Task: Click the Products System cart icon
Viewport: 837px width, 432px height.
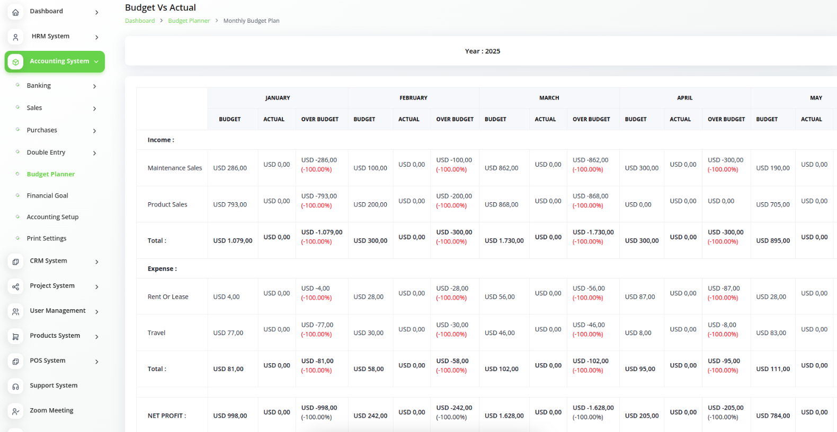Action: tap(15, 336)
